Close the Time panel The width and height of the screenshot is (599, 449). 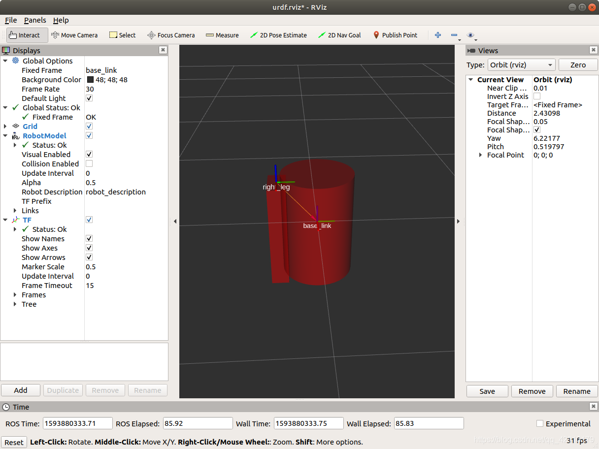pyautogui.click(x=593, y=407)
